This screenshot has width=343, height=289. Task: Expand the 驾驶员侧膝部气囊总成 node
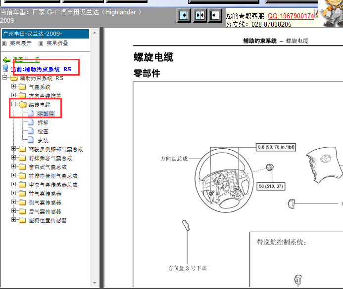pyautogui.click(x=13, y=149)
